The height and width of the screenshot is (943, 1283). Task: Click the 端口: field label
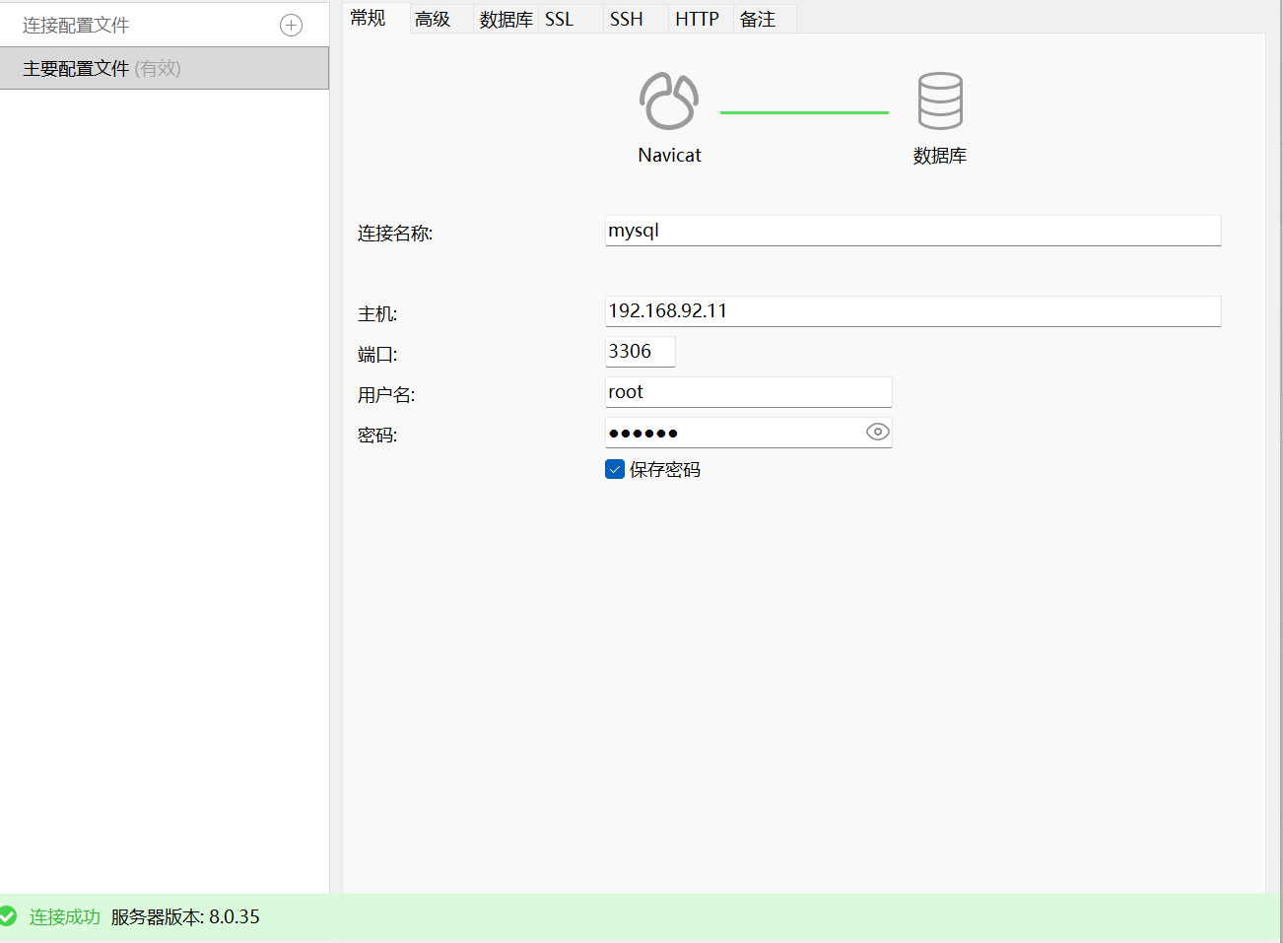(377, 355)
